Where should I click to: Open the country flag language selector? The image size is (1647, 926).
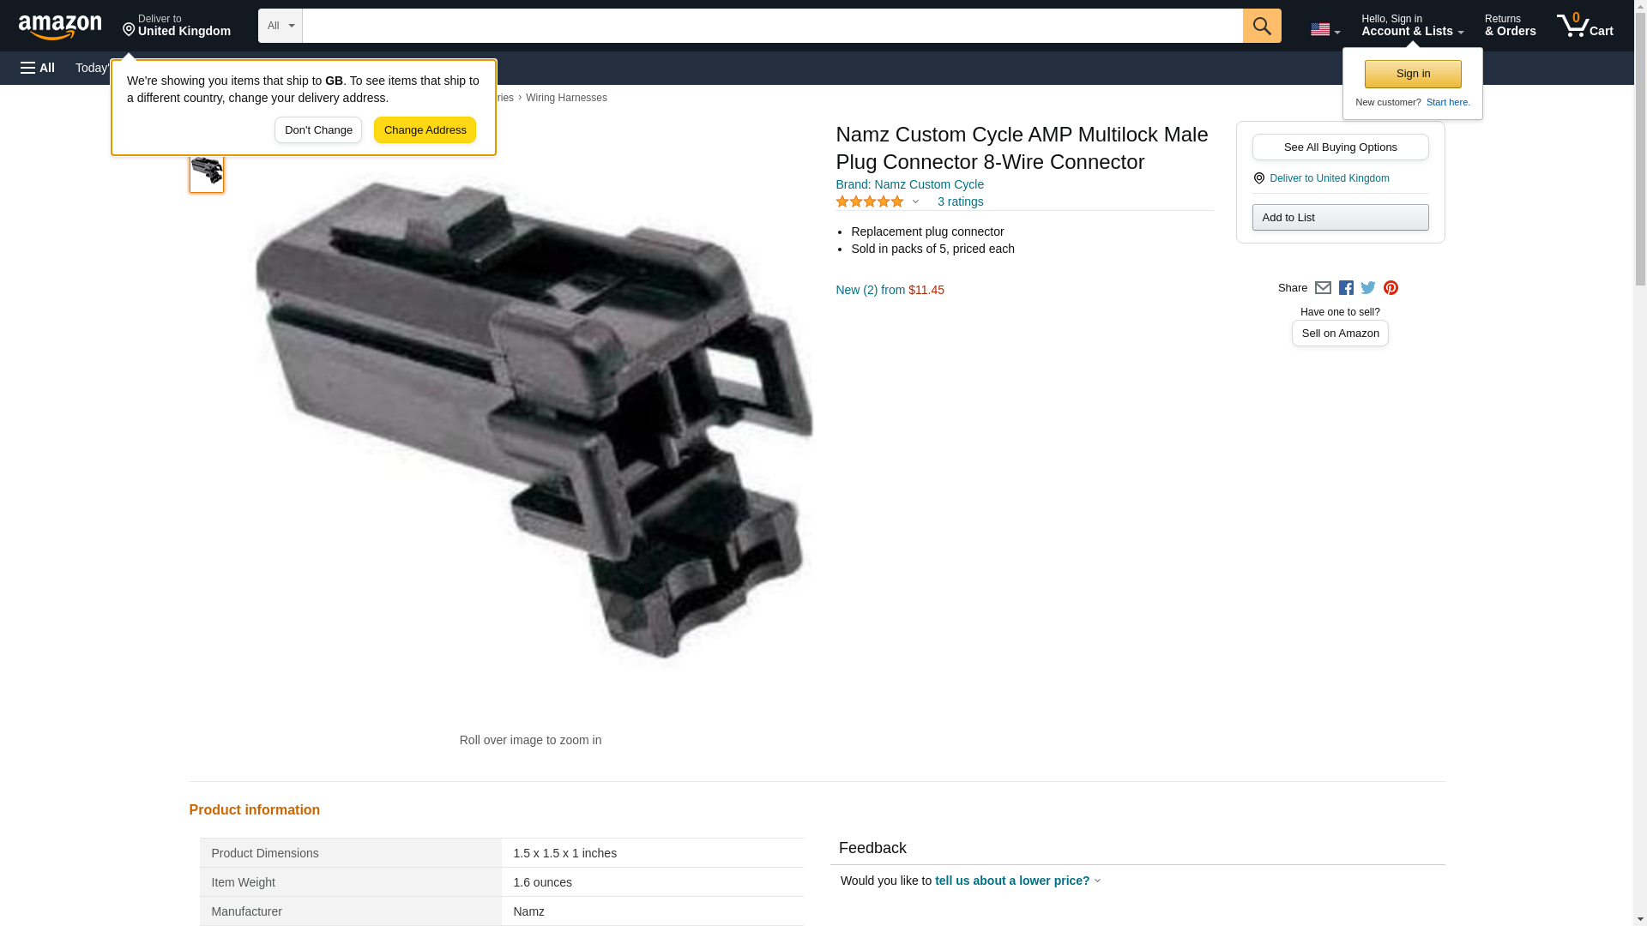coord(1325,29)
